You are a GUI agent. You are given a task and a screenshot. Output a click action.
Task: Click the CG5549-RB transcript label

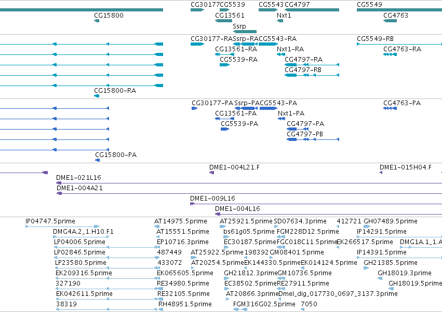pyautogui.click(x=375, y=38)
